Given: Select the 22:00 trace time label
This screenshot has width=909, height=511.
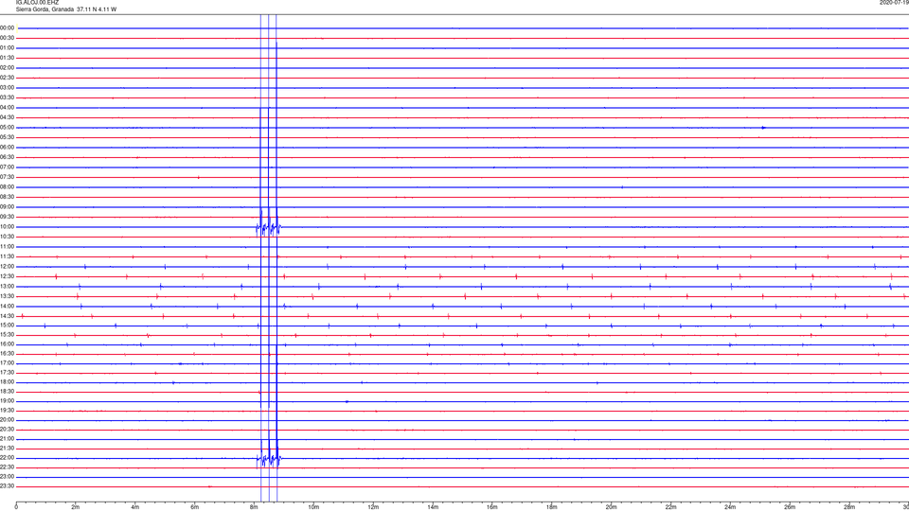Looking at the screenshot, I should [x=7, y=458].
